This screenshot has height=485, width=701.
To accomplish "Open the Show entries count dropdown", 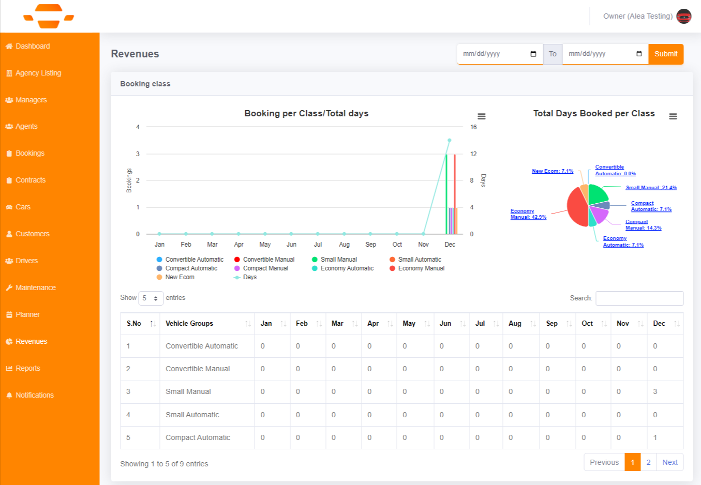I will (x=151, y=298).
